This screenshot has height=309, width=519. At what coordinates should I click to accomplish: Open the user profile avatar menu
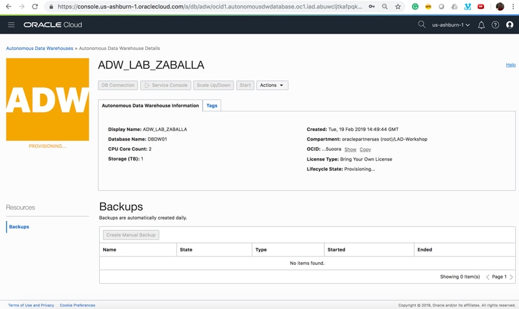pyautogui.click(x=510, y=25)
